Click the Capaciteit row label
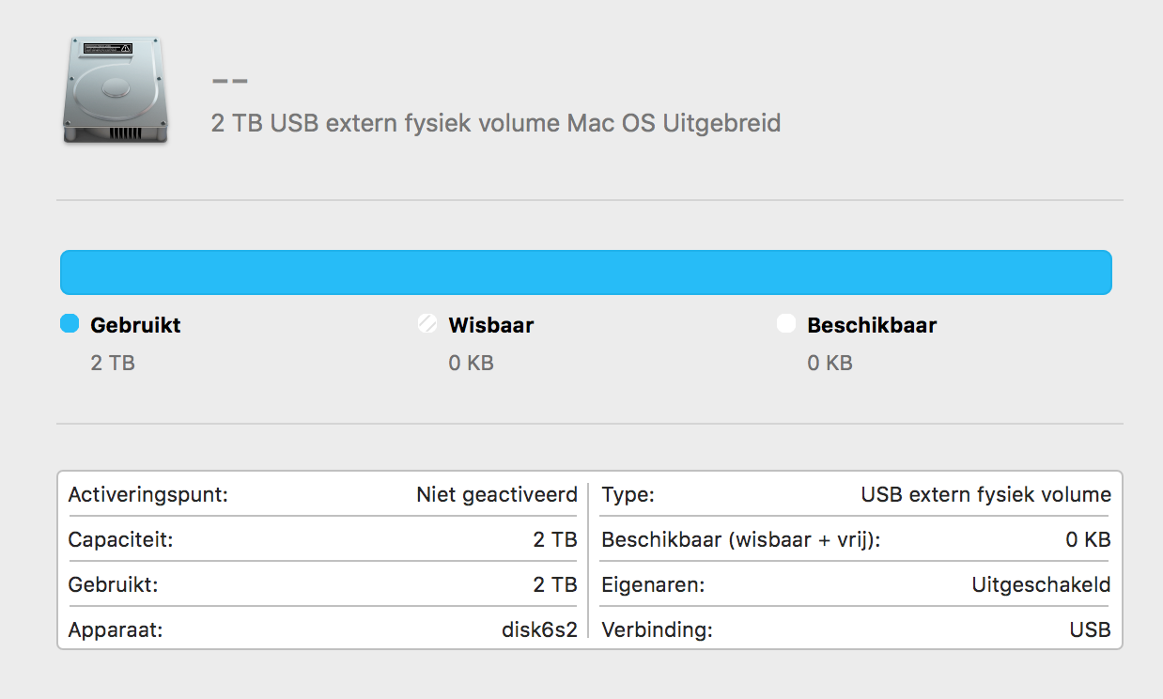Viewport: 1163px width, 699px height. pyautogui.click(x=121, y=540)
